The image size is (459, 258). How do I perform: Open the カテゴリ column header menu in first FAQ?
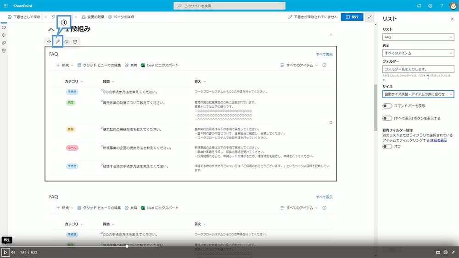point(74,82)
